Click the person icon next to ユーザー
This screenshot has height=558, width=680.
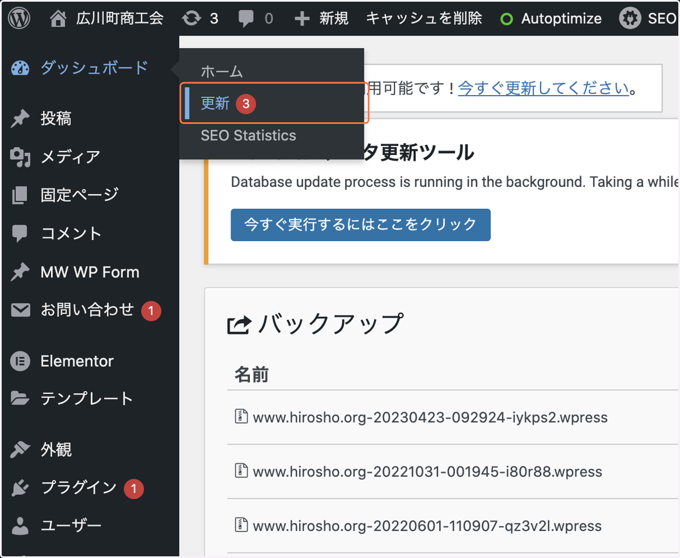(x=20, y=526)
